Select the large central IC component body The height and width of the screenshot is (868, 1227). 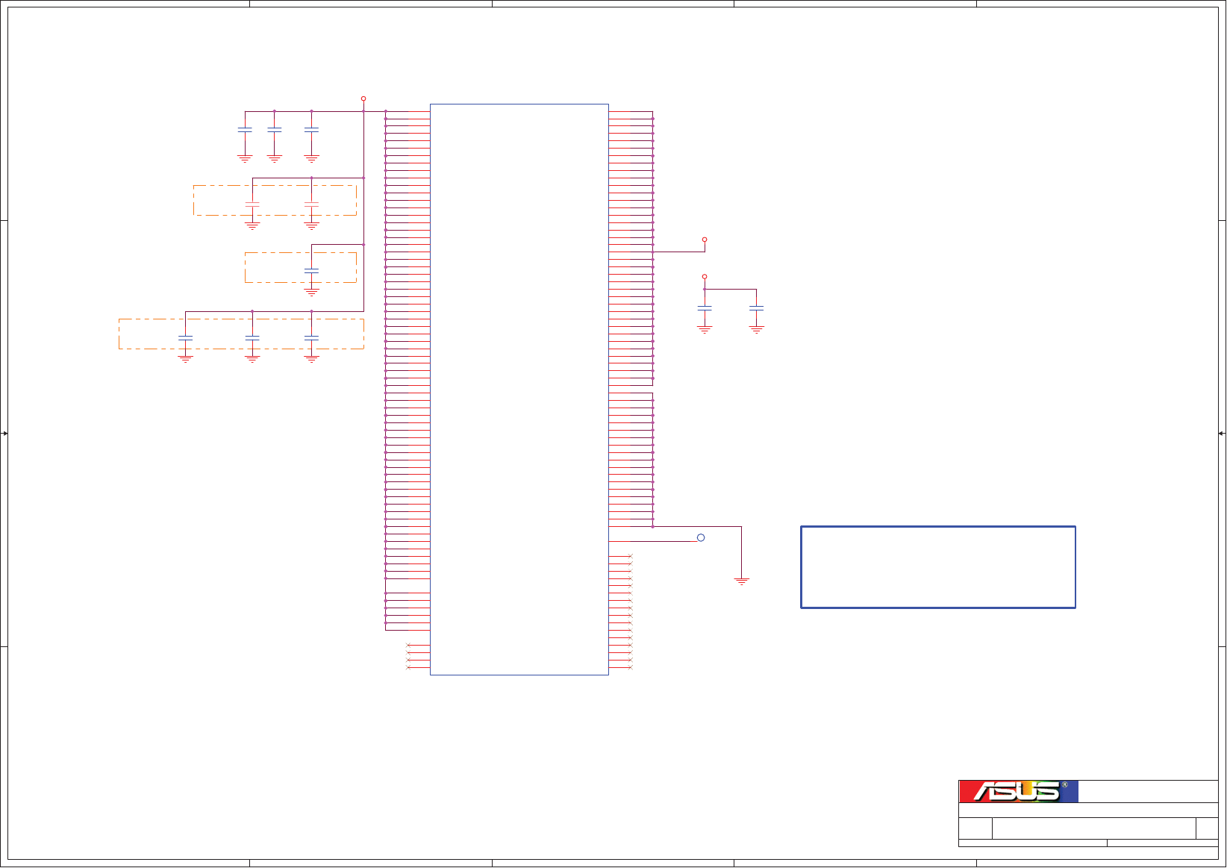click(519, 390)
